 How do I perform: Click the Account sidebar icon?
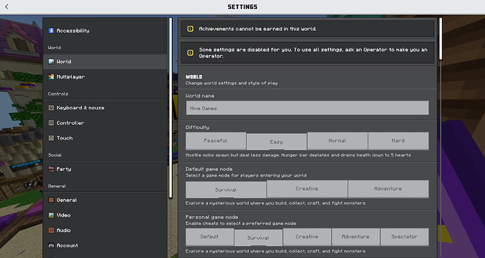click(x=51, y=245)
